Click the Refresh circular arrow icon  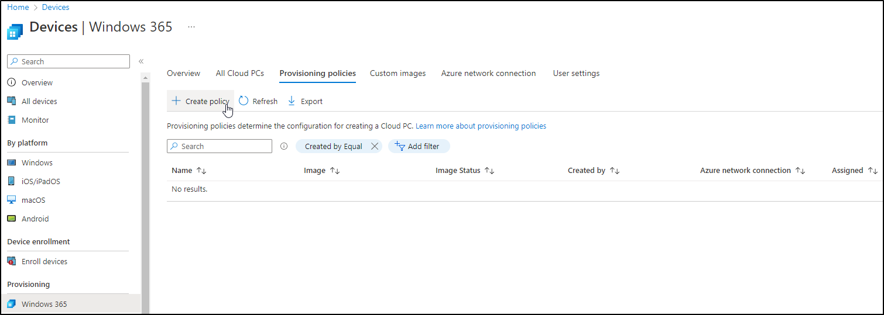(244, 101)
